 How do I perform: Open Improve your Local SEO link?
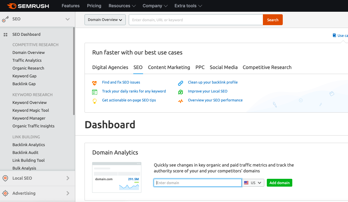coord(208,91)
